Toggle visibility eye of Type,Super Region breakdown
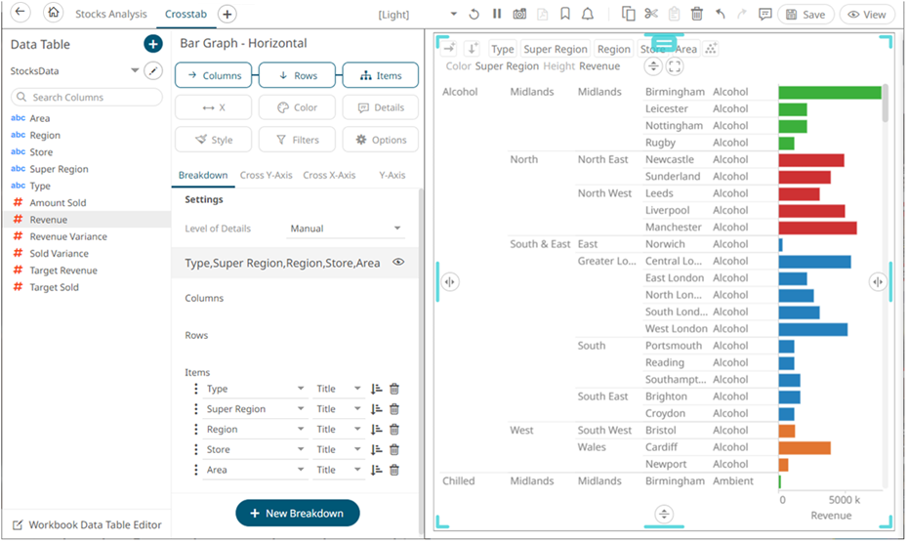Screen dimensions: 907x542 coord(398,262)
